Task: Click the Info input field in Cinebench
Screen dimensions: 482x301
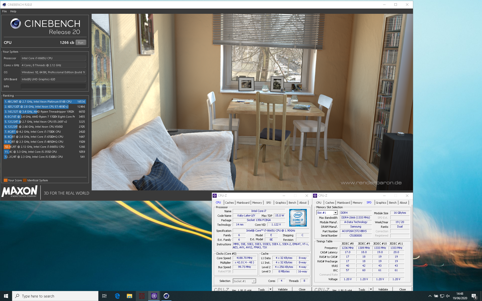Action: 53,86
